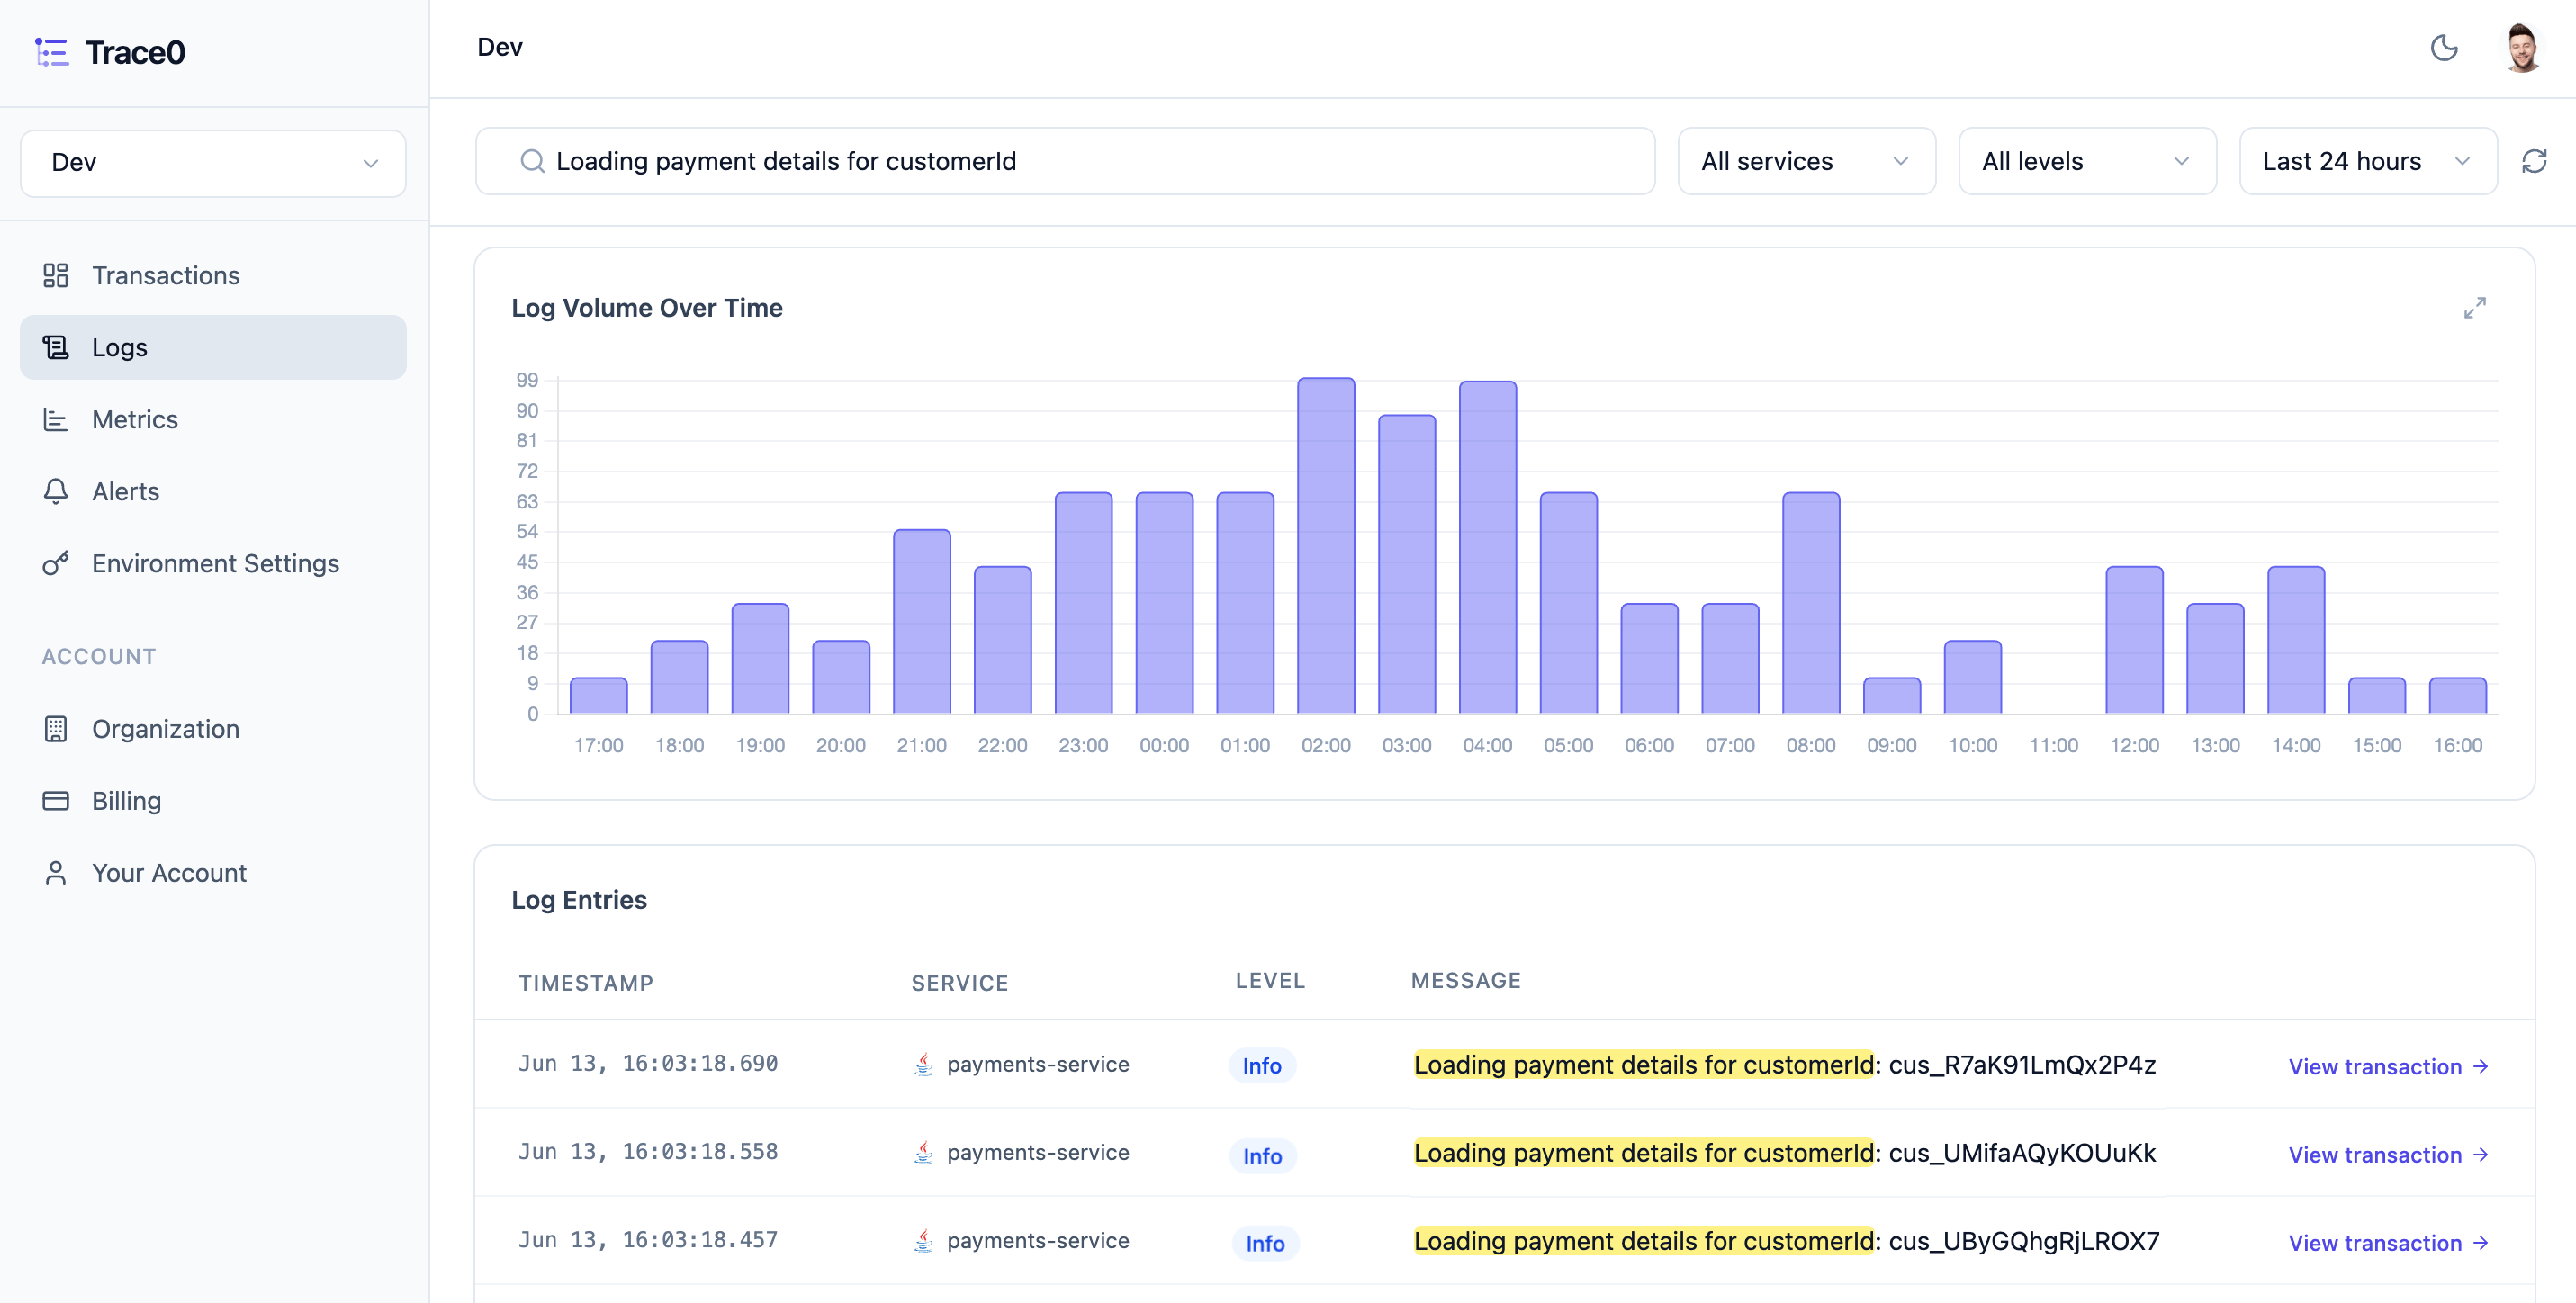Screen dimensions: 2576x1303
Task: View transaction for cus_UMifaAQyKOUuKk
Action: [x=2388, y=1154]
